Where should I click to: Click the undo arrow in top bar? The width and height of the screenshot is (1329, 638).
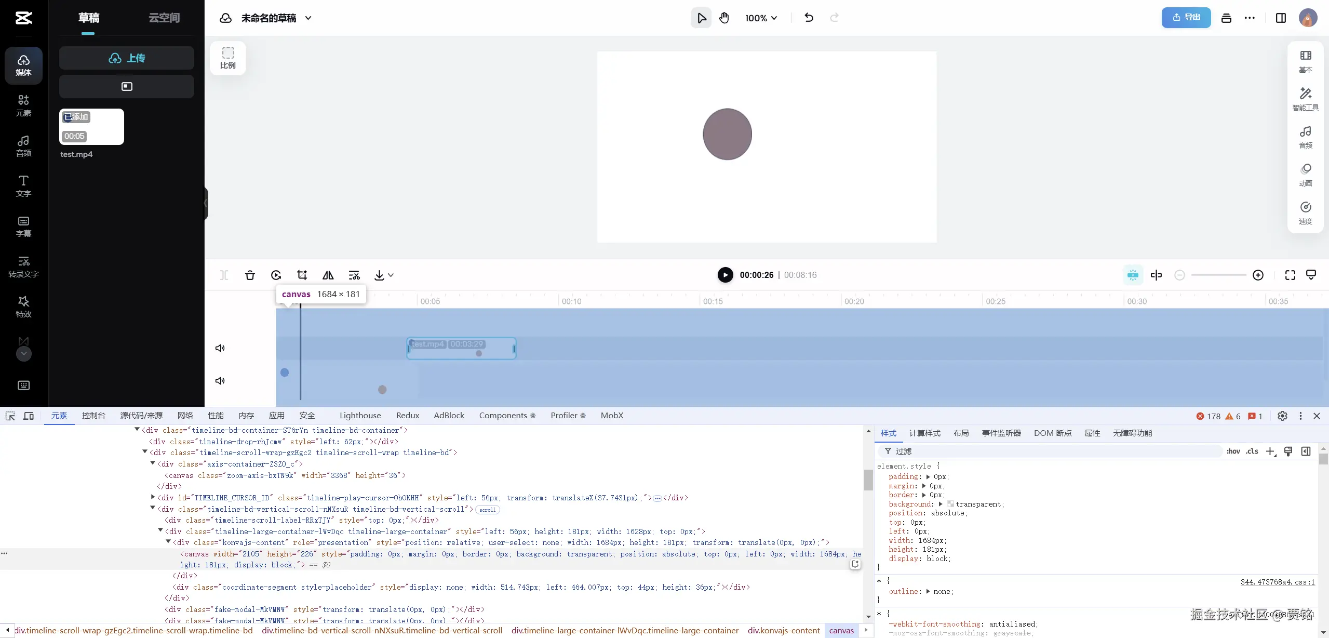pyautogui.click(x=809, y=18)
